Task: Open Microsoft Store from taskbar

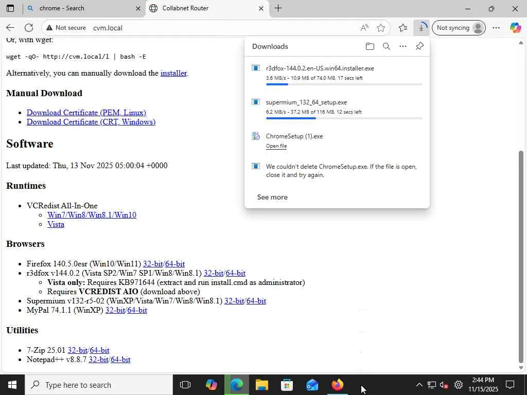Action: [x=287, y=385]
